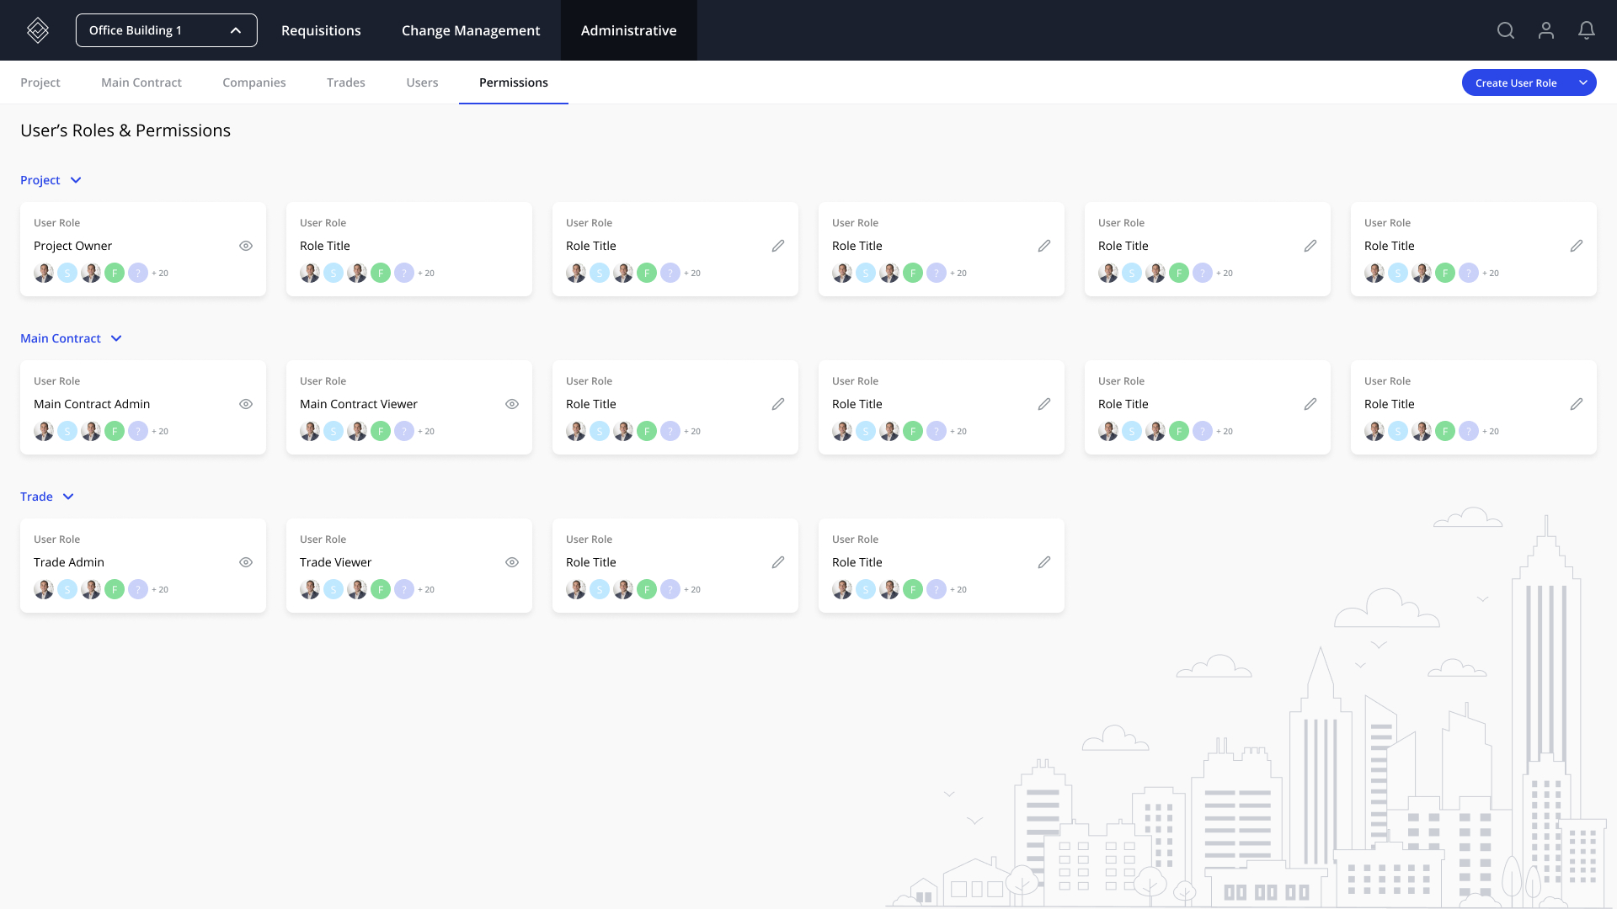Click the app logo in top-left corner
The height and width of the screenshot is (909, 1617).
click(x=38, y=30)
